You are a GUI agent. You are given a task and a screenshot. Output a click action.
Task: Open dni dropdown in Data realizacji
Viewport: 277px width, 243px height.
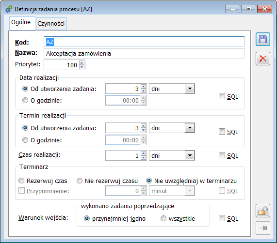click(x=190, y=89)
